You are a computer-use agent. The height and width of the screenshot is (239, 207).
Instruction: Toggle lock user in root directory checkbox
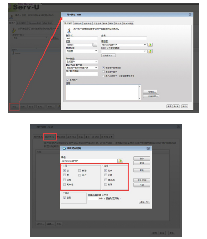[x=103, y=68]
